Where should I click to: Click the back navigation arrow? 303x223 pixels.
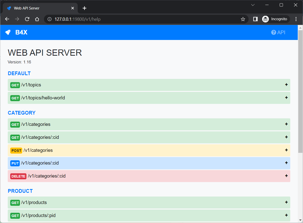[7, 19]
